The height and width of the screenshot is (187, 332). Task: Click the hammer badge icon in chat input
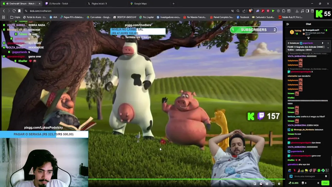pos(291,176)
